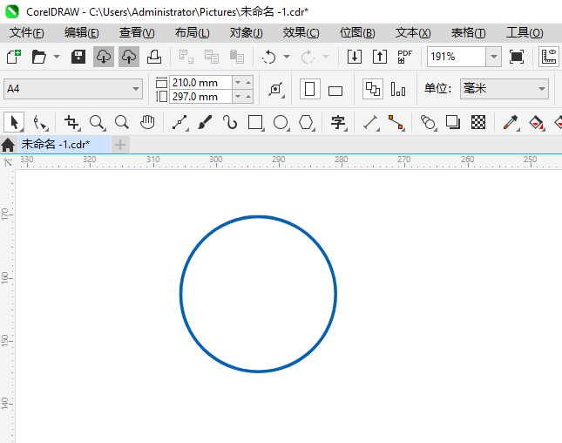The height and width of the screenshot is (443, 562).
Task: Select the Dimension line tool
Action: 371,123
